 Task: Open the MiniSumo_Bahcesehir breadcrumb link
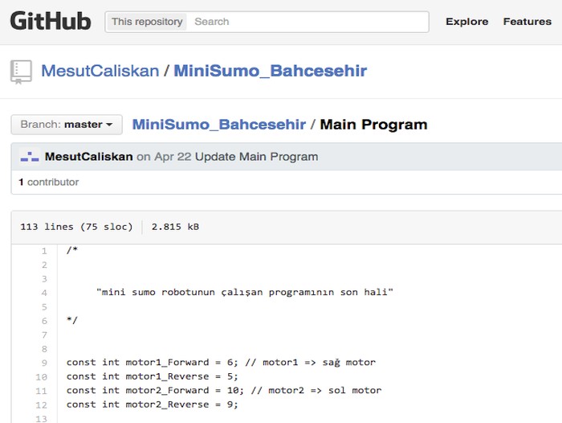tap(219, 125)
